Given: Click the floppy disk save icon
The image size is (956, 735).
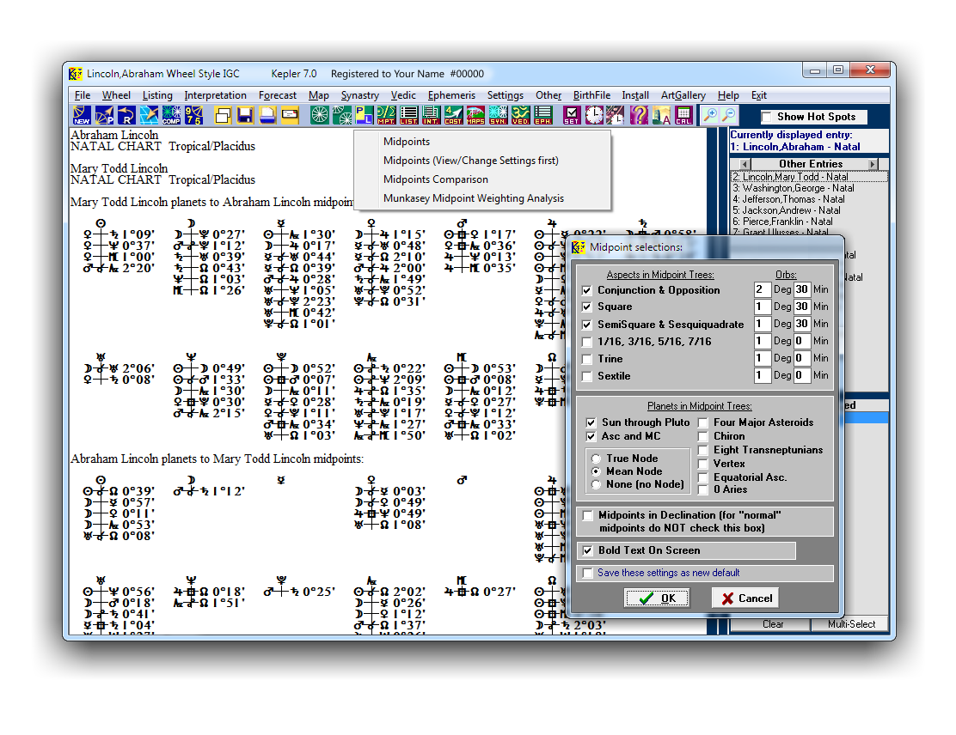Looking at the screenshot, I should tap(245, 115).
